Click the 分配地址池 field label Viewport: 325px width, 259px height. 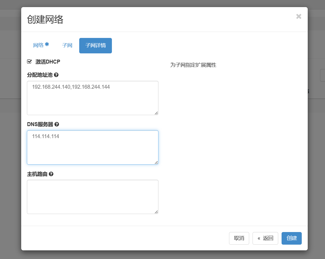[40, 75]
